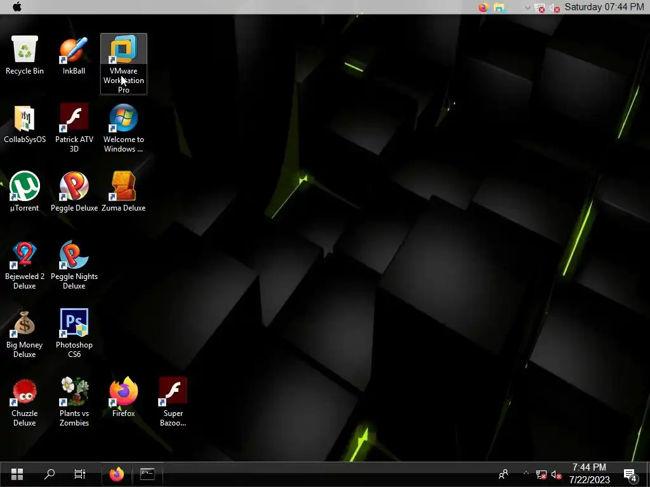
Task: Click the muted volume icon in taskbar tray
Action: click(556, 474)
